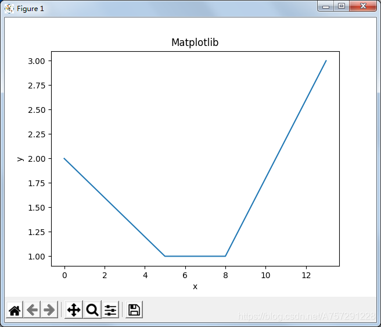Click the x-axis tick label 0
The image size is (381, 327).
point(64,275)
